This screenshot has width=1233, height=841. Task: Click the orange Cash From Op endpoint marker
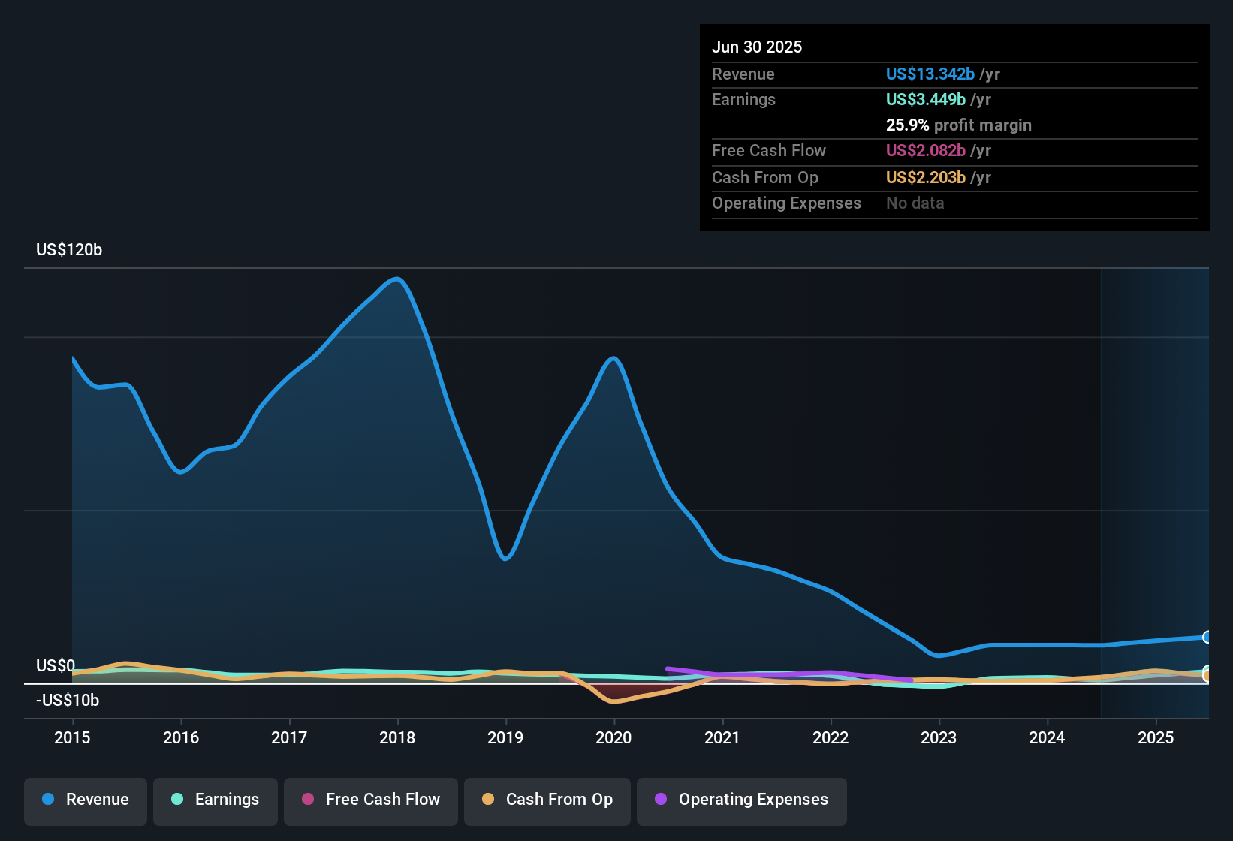pyautogui.click(x=1208, y=677)
